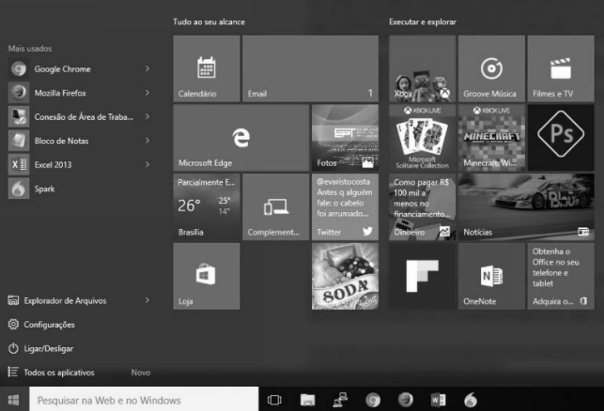Open the Notícias news tile
The width and height of the screenshot is (604, 411).
coord(526,206)
